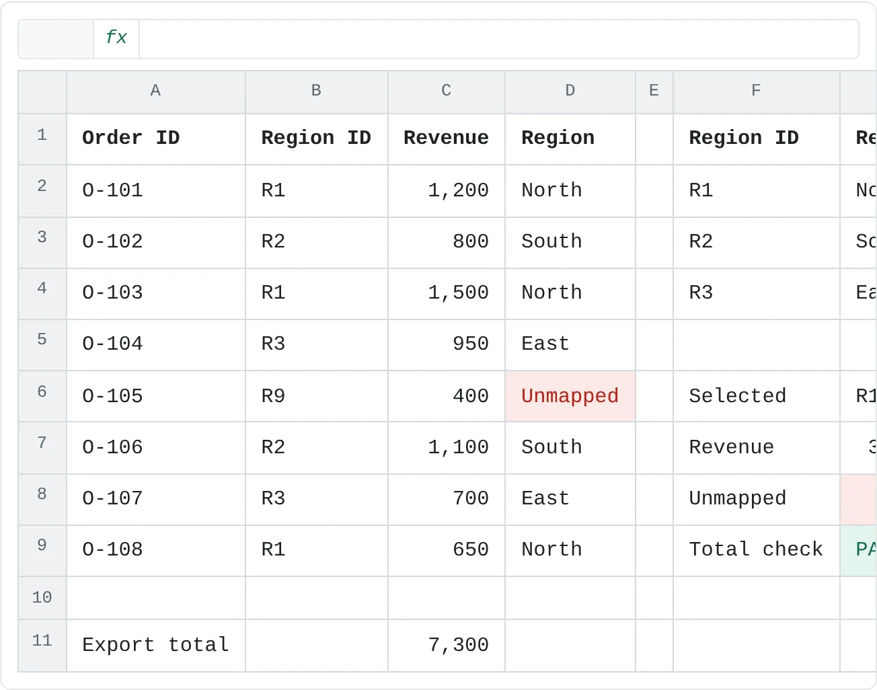Select cell containing O-103

pyautogui.click(x=156, y=293)
